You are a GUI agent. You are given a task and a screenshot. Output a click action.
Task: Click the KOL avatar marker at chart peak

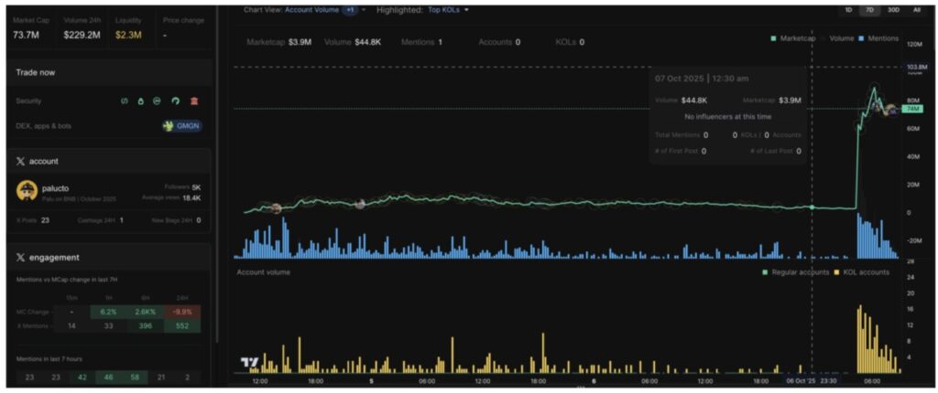click(x=875, y=105)
